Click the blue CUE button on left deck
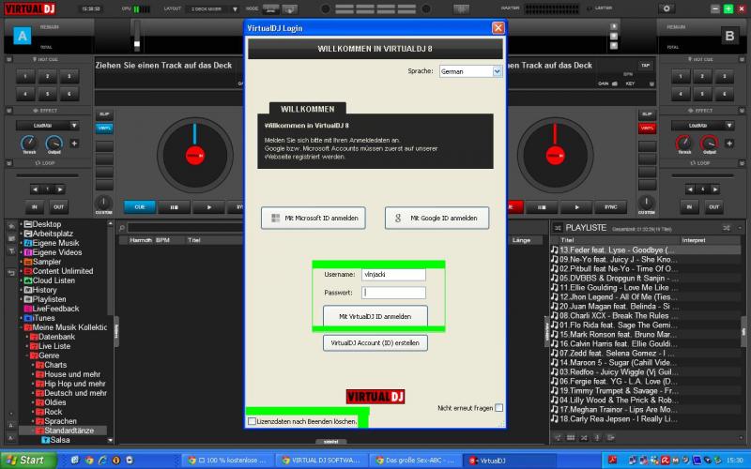The image size is (751, 469). pyautogui.click(x=140, y=206)
